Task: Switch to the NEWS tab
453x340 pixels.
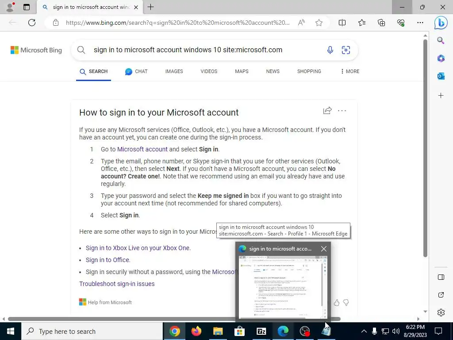Action: (273, 71)
